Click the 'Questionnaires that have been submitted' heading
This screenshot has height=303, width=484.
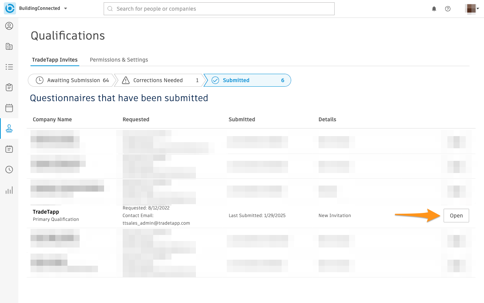tap(119, 98)
